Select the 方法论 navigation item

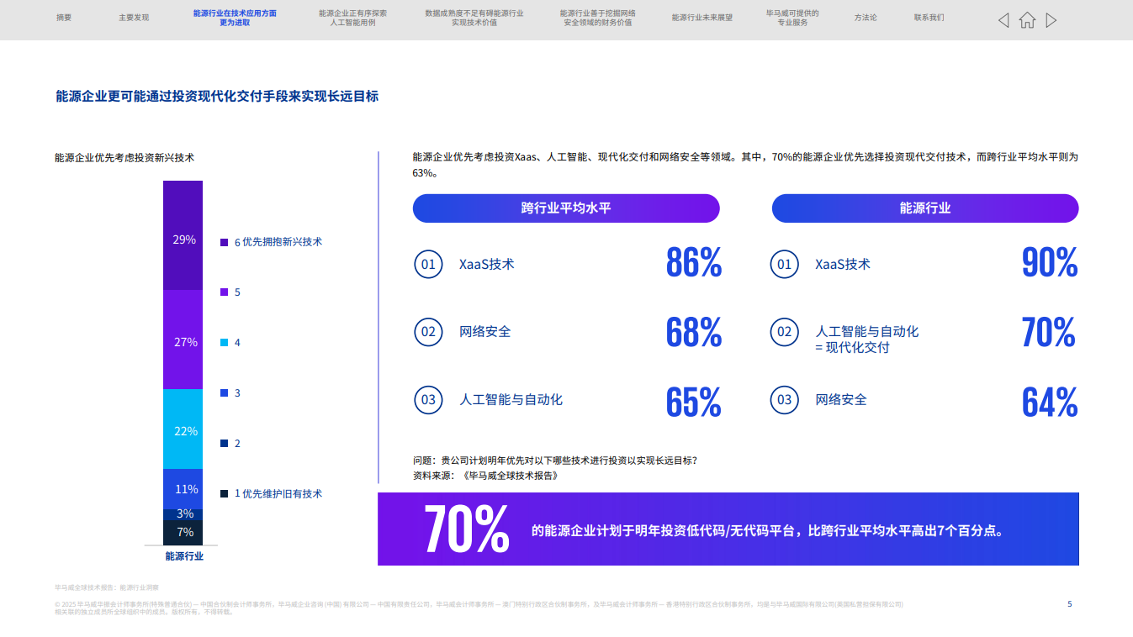coord(865,16)
